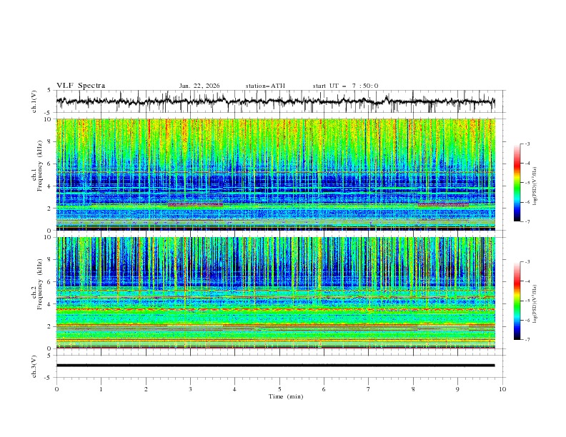Image resolution: width=566 pixels, height=437 pixels.
Task: Click the upper log(PSD) color bar
Action: 517,182
